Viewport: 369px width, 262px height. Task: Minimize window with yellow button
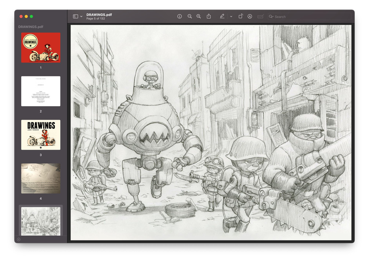(x=26, y=16)
